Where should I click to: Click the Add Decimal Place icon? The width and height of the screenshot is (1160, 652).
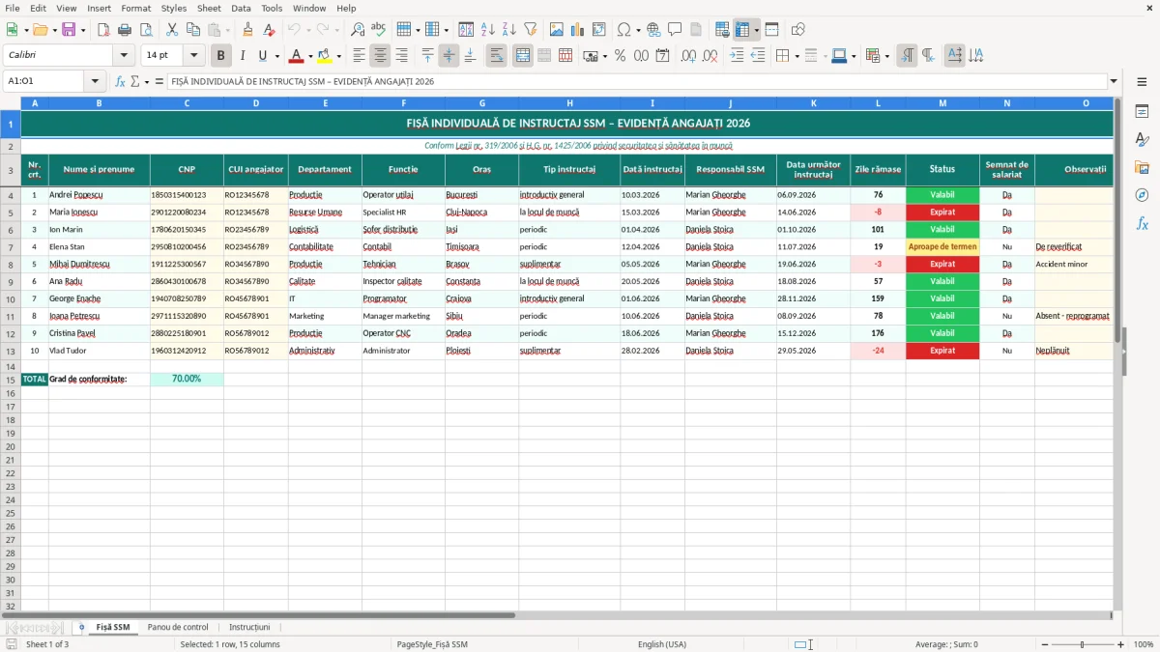(x=688, y=56)
